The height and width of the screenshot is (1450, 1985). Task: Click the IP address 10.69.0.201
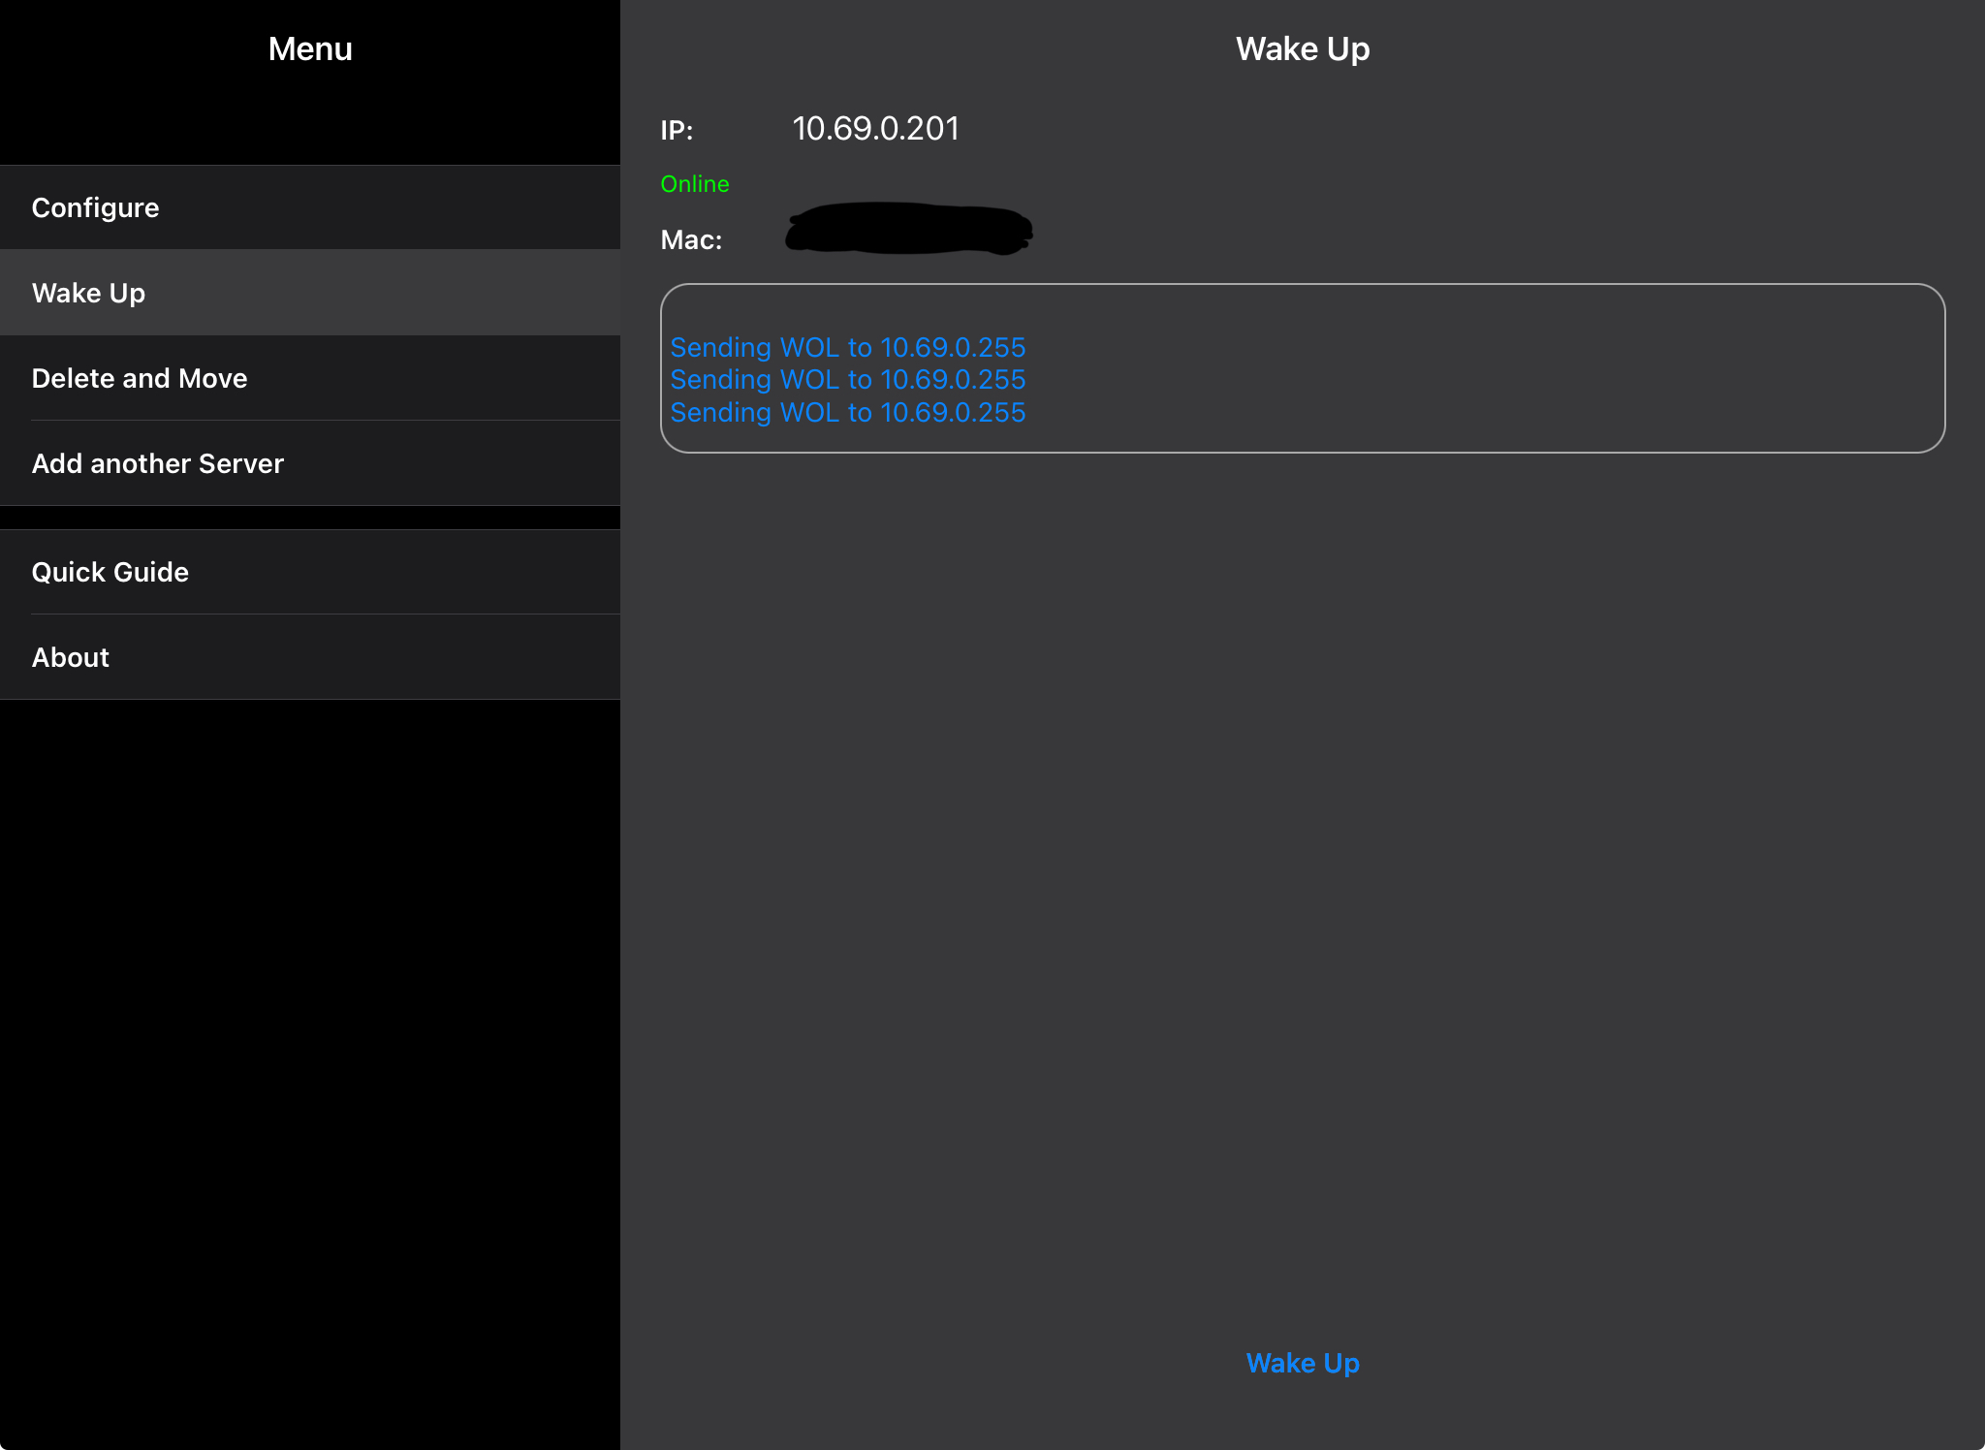(875, 129)
